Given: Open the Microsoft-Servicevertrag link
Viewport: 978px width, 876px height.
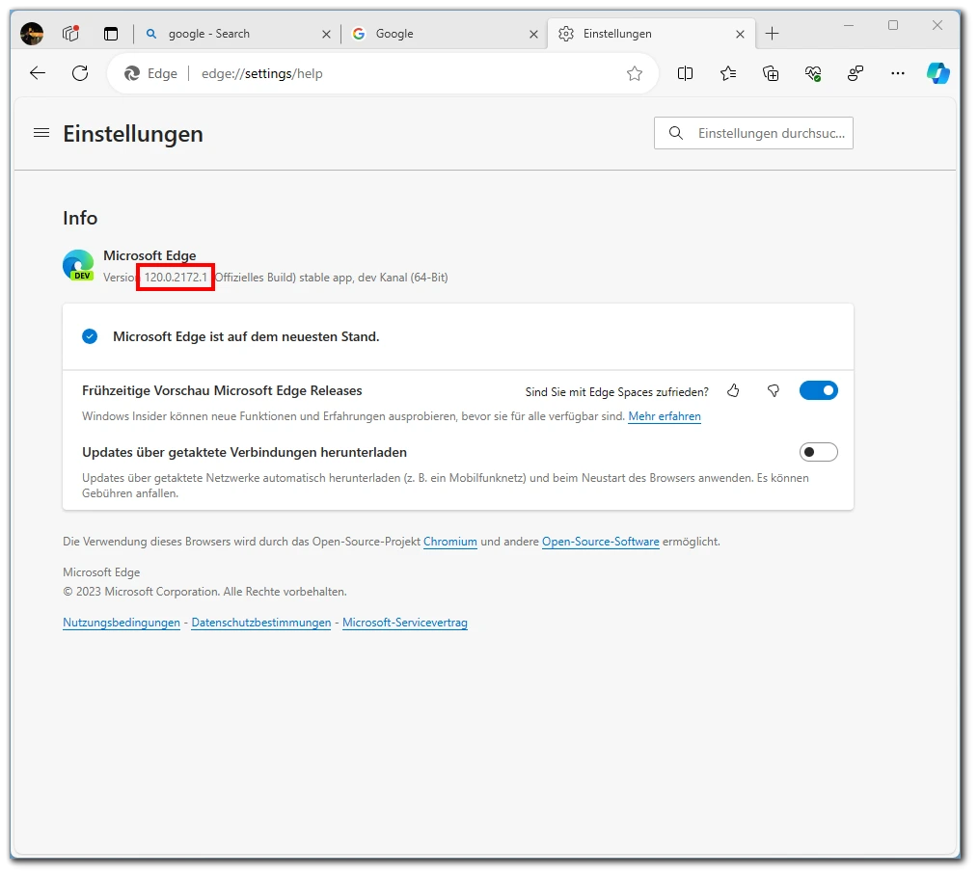Looking at the screenshot, I should point(405,623).
